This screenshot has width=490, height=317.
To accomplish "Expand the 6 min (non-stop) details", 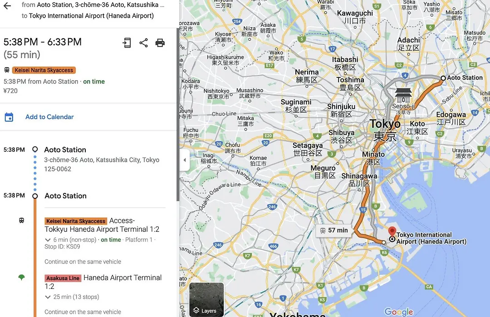I will coord(48,240).
